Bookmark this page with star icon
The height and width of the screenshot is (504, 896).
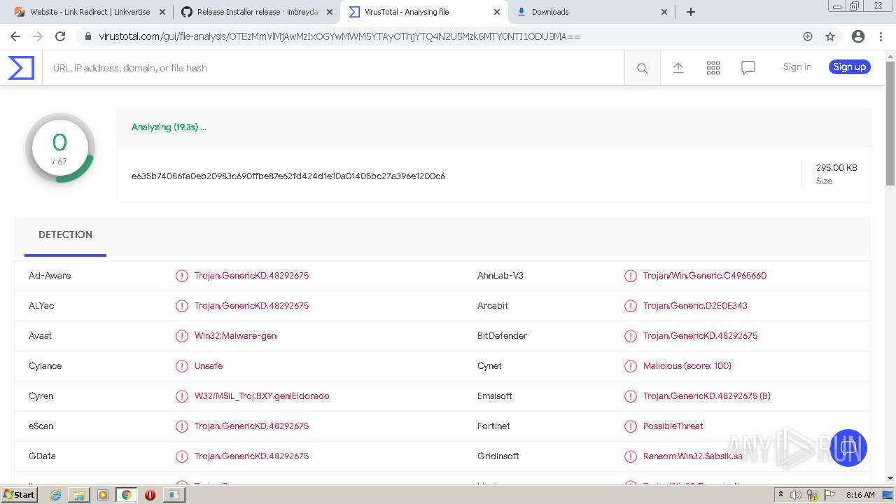click(x=830, y=36)
